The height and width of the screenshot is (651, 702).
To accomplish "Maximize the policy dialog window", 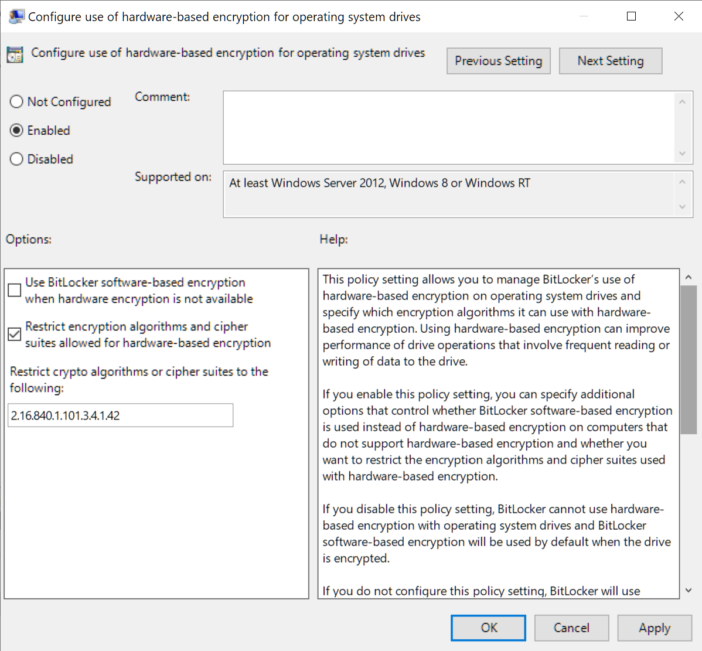I will [x=631, y=16].
